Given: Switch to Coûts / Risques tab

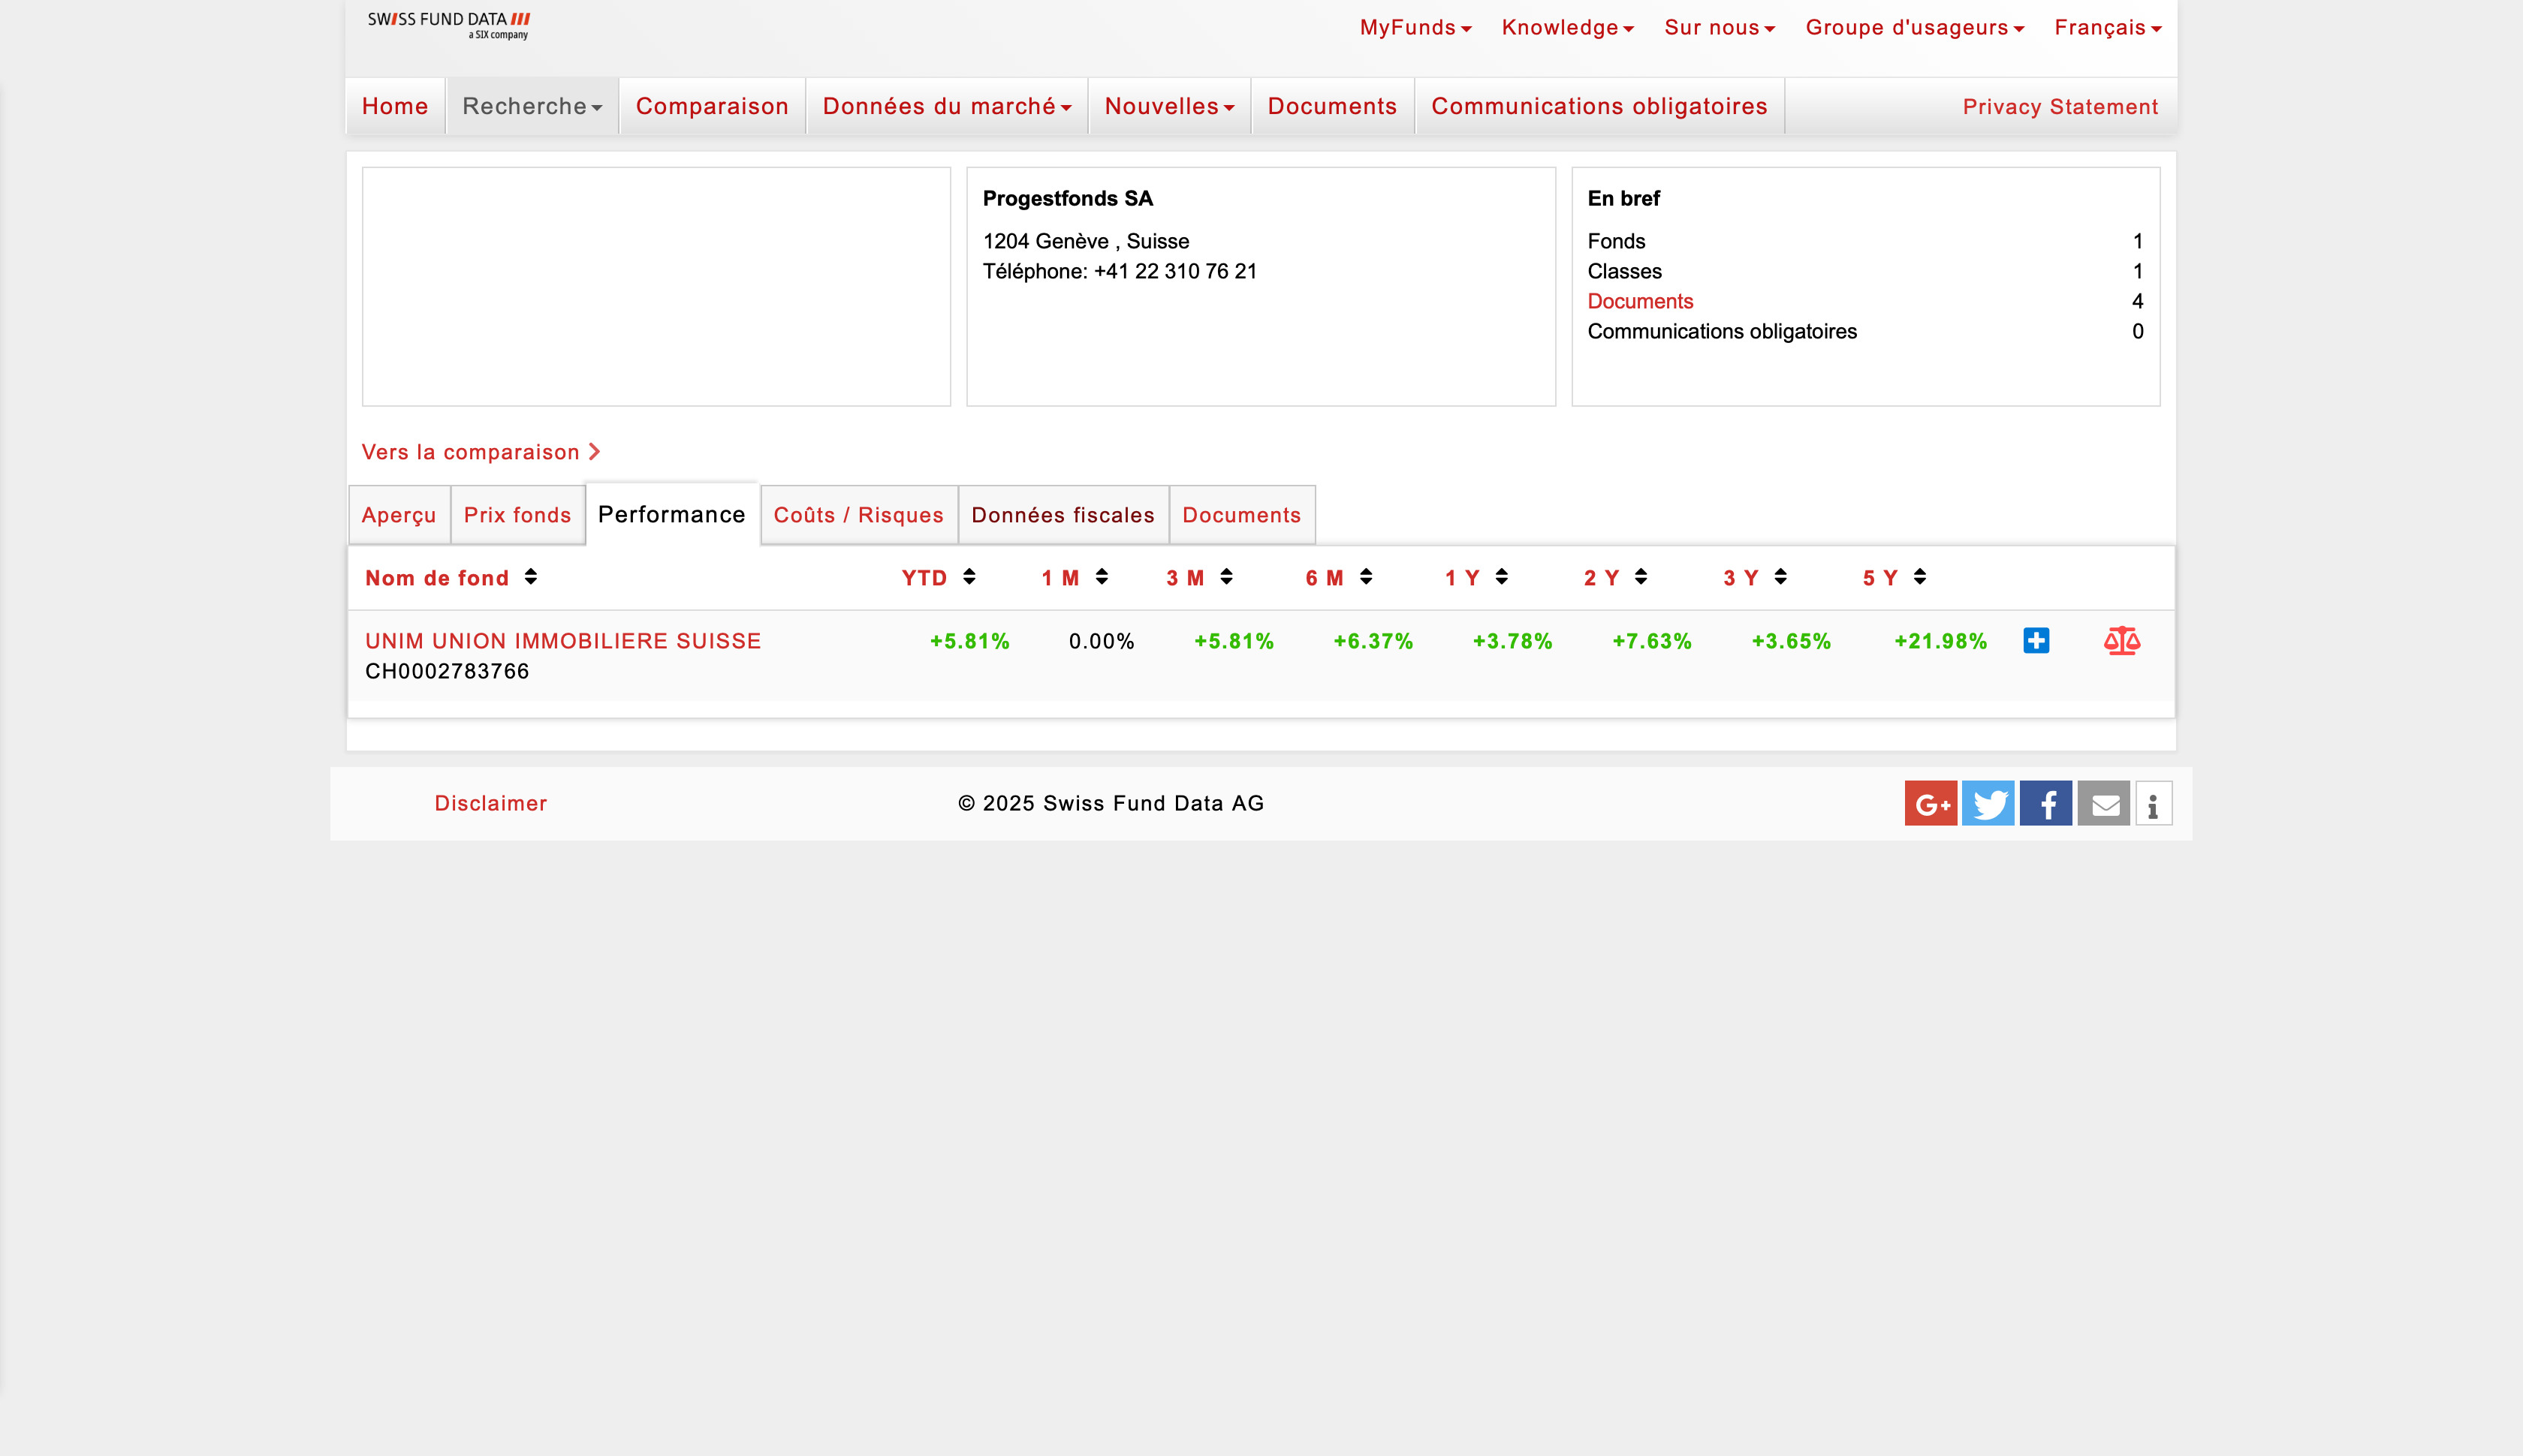Looking at the screenshot, I should coord(859,515).
